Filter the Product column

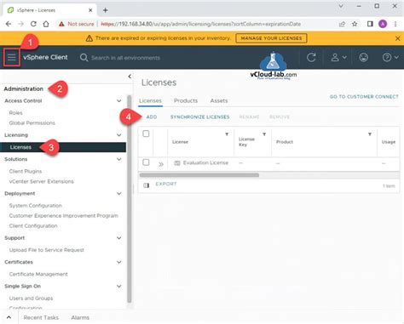[x=370, y=134]
